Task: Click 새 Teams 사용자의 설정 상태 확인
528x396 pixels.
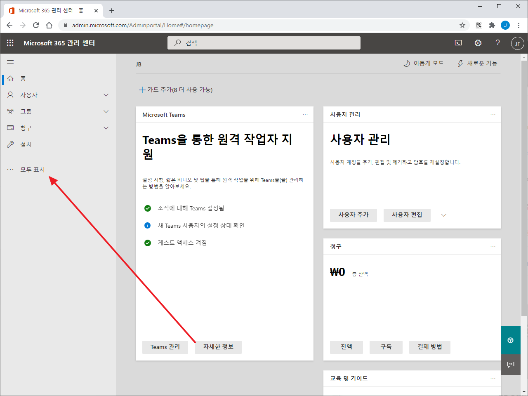Action: (201, 226)
